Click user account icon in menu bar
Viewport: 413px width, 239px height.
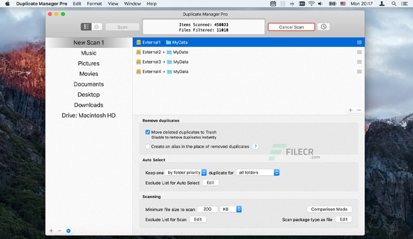tap(382, 3)
